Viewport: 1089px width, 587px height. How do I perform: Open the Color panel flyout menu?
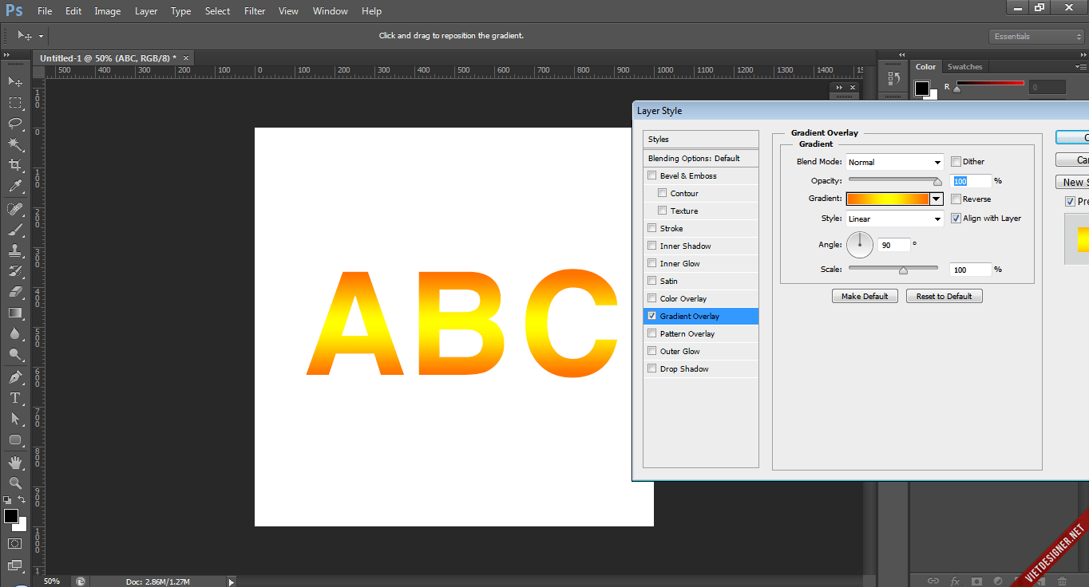1082,67
